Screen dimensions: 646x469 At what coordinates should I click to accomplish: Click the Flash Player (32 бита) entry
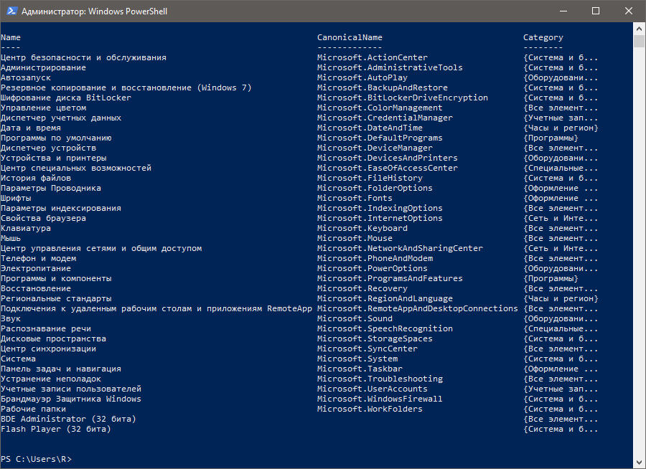tap(57, 428)
